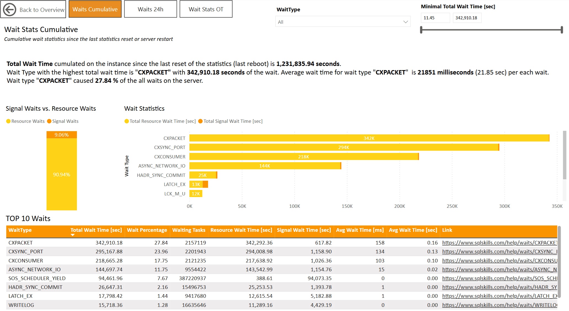Select the Waits Cumulative tab
Viewport: 569px width, 311px height.
coord(95,9)
